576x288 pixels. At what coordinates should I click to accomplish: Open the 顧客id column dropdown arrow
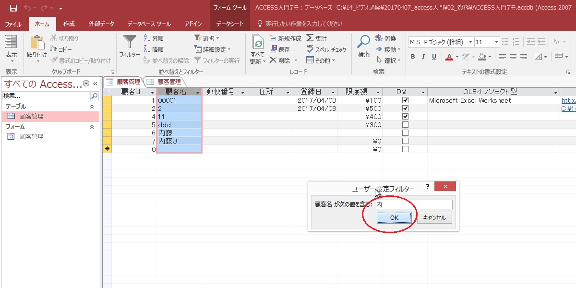point(153,92)
